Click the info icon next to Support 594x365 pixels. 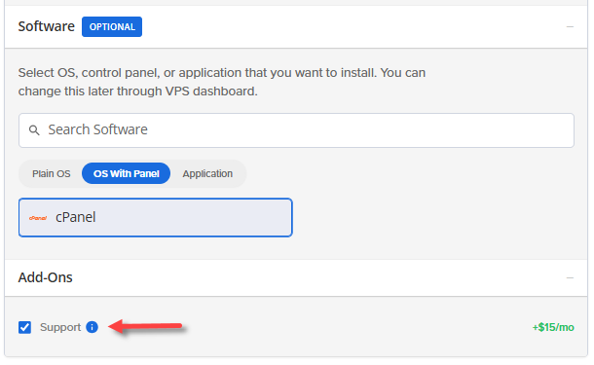(92, 327)
